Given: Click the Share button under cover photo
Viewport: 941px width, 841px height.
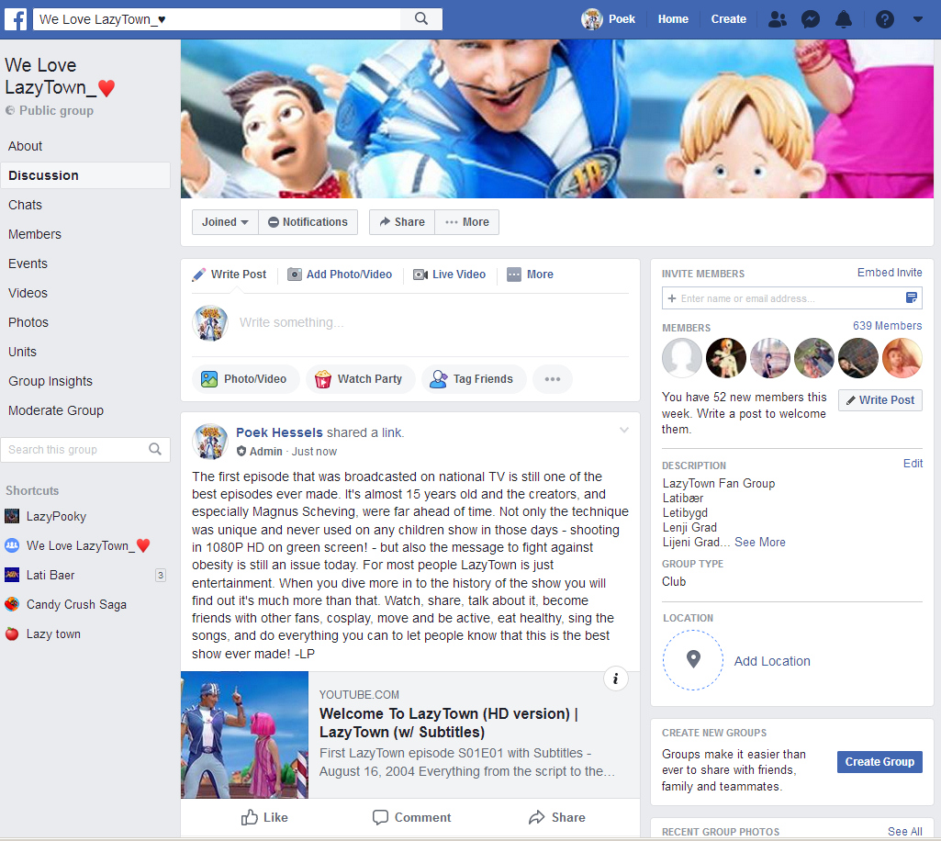Looking at the screenshot, I should [x=401, y=222].
